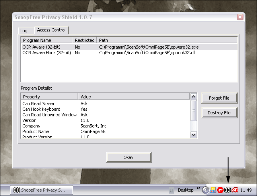
Task: Open the Desktop toolbar in taskbar
Action: coord(185,190)
